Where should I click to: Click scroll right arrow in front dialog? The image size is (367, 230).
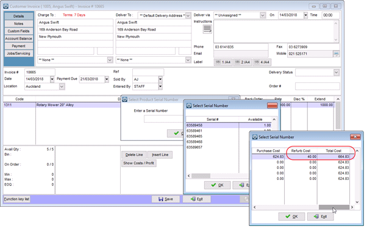pyautogui.click(x=352, y=207)
